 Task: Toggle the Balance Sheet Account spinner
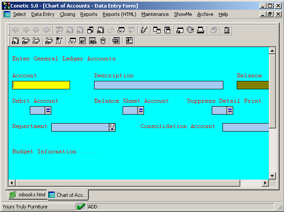click(x=141, y=110)
